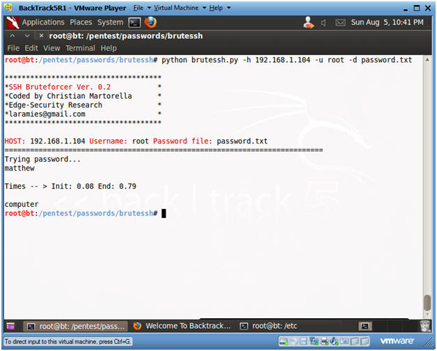Image resolution: width=437 pixels, height=351 pixels.
Task: Click the 'matthew' password line
Action: pos(19,168)
